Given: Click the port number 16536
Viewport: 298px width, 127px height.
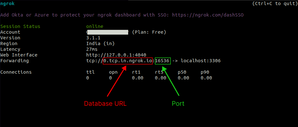Looking at the screenshot, I should 162,61.
